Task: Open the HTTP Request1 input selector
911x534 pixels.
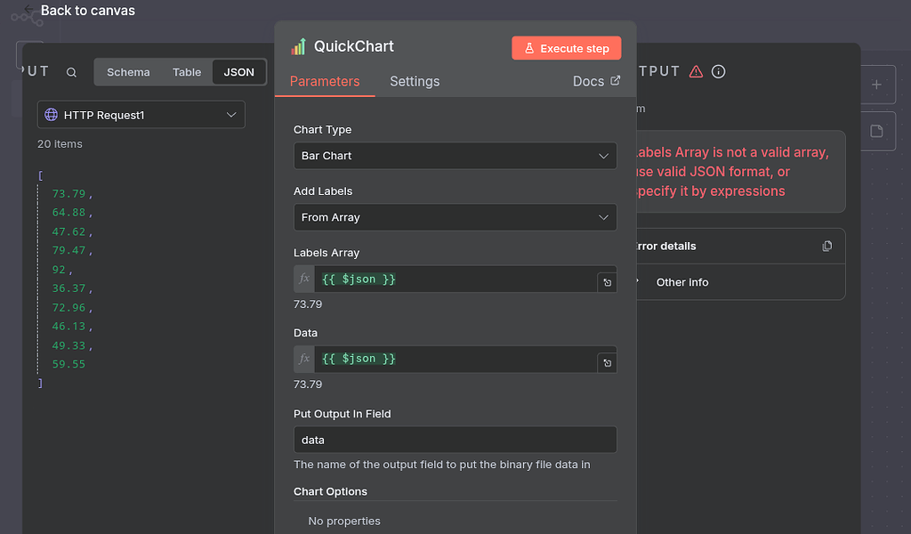Action: 141,114
